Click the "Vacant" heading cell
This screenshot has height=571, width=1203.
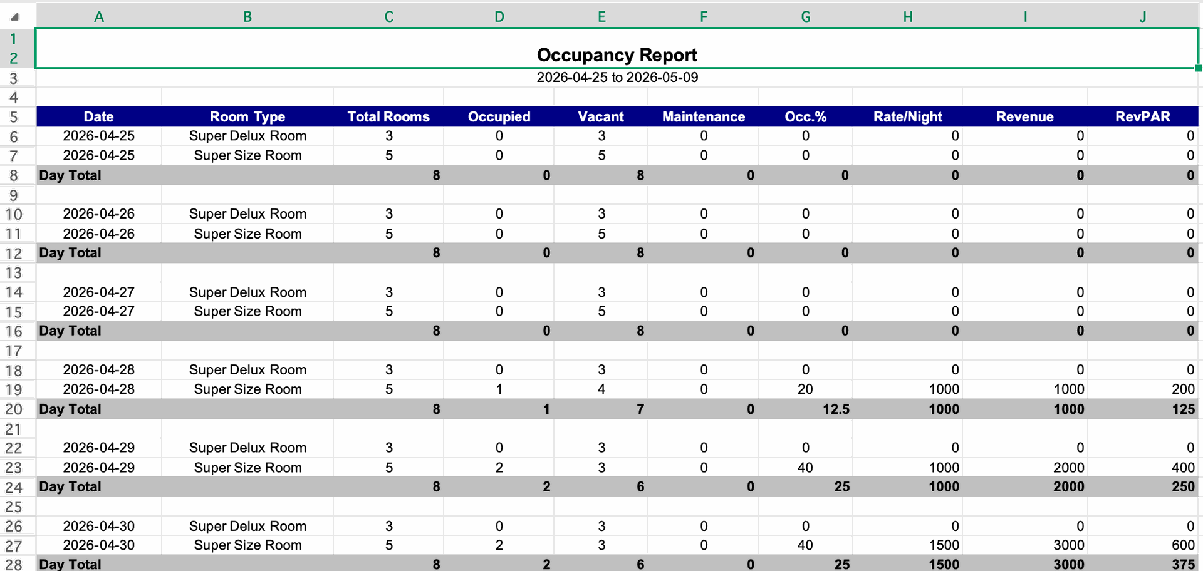(x=601, y=116)
